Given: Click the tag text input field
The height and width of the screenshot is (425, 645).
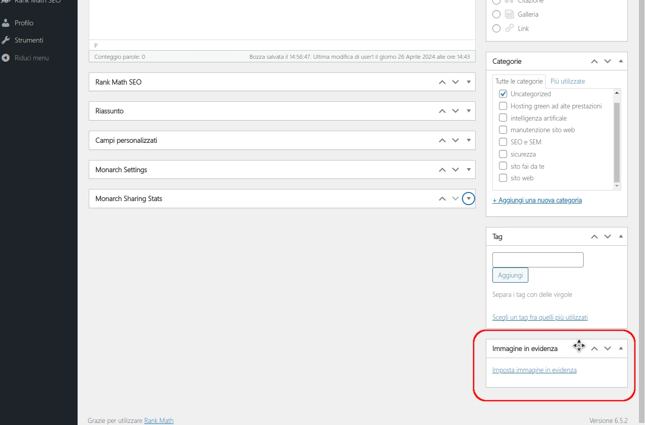Looking at the screenshot, I should click(x=537, y=260).
